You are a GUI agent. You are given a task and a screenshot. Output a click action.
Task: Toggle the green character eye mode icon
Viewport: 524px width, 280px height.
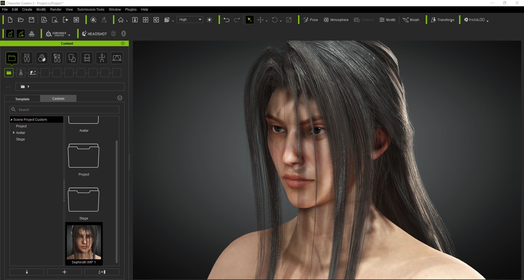pos(21,34)
